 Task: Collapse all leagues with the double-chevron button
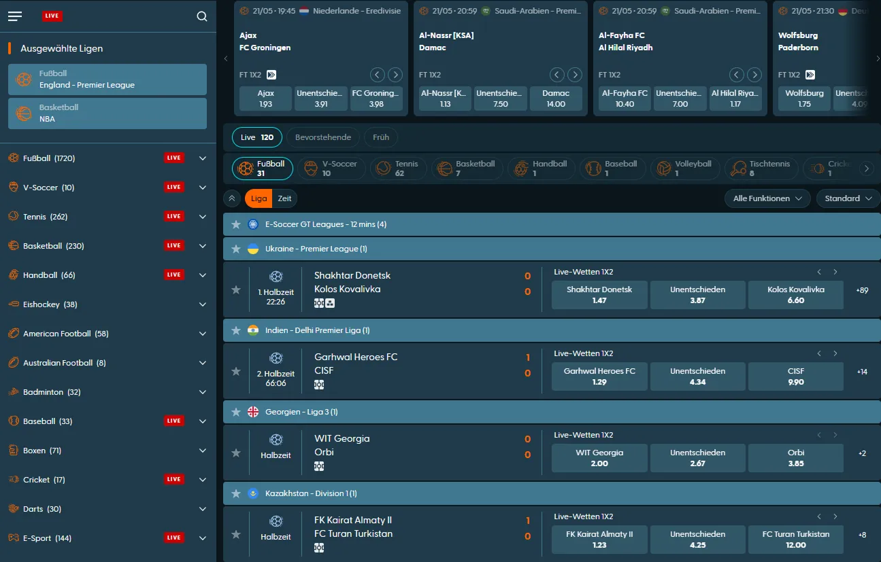pos(232,198)
